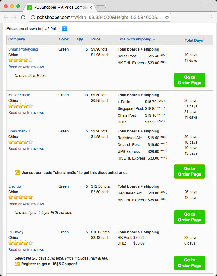Image resolution: width=217 pixels, height=276 pixels.
Task: Go to Order Page for Elecrow
Action: [x=190, y=217]
